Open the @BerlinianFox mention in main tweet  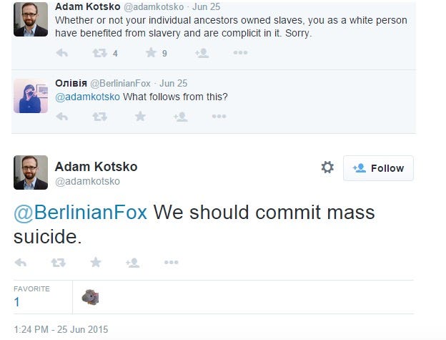[x=80, y=213]
